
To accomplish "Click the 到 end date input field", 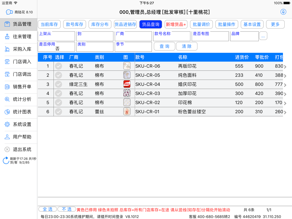I will 95,36.
